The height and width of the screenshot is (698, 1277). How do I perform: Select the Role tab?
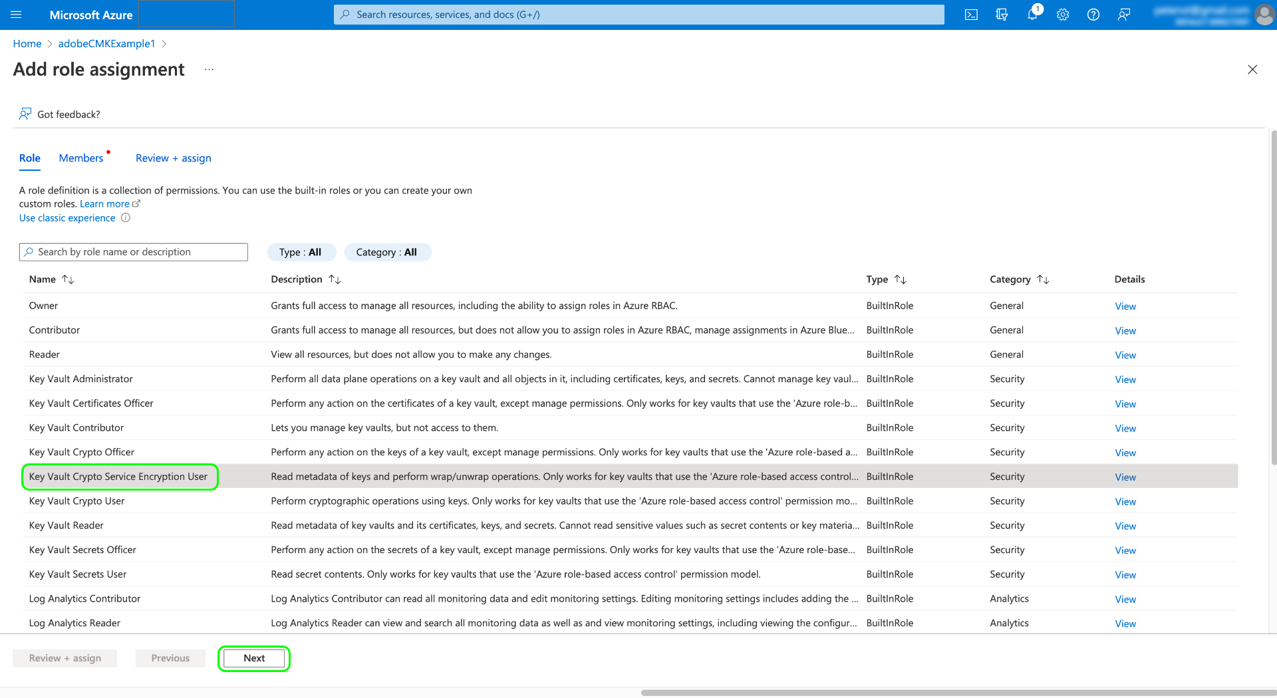click(x=30, y=158)
